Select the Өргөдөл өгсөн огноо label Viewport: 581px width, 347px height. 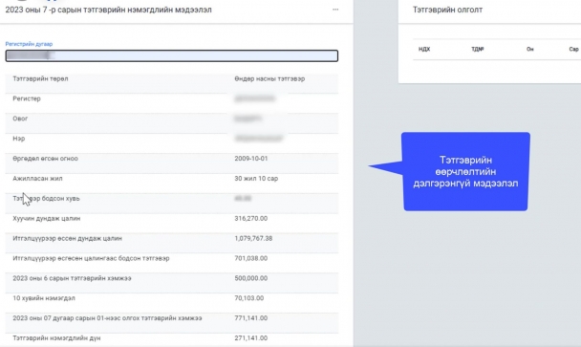[45, 159]
